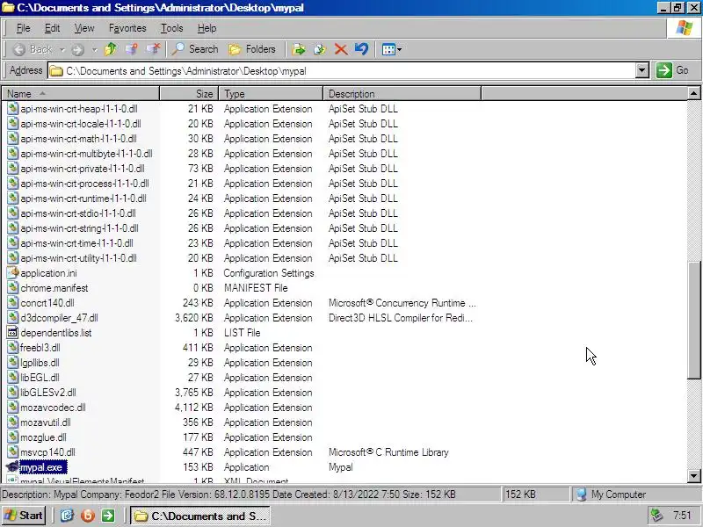The height and width of the screenshot is (527, 703).
Task: Select api-ms-win-crt-time-l1-1-0.dll file name
Action: 77,243
